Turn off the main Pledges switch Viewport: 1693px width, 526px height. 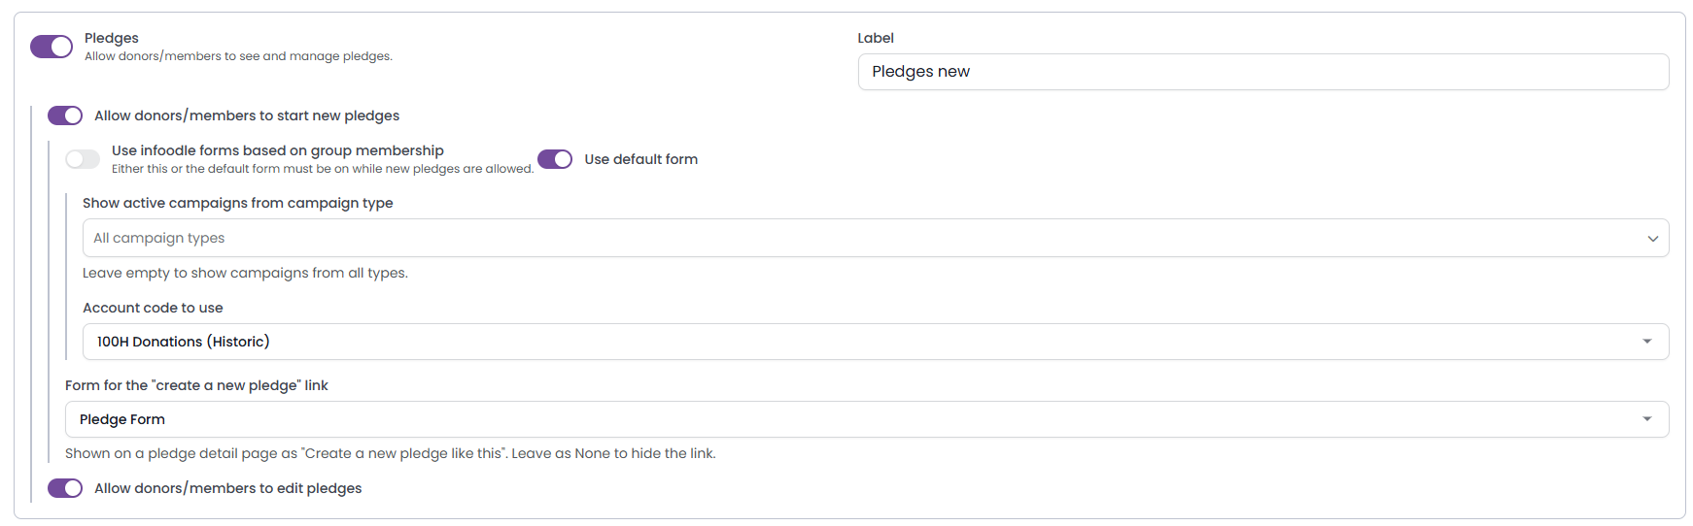52,47
